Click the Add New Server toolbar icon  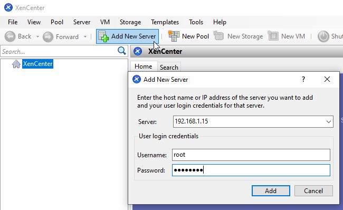(103, 36)
